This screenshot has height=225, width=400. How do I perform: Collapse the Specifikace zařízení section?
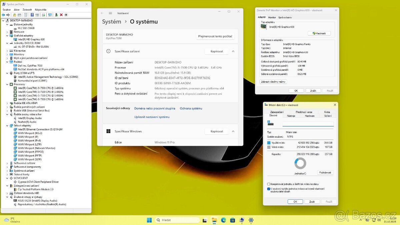pyautogui.click(x=233, y=51)
